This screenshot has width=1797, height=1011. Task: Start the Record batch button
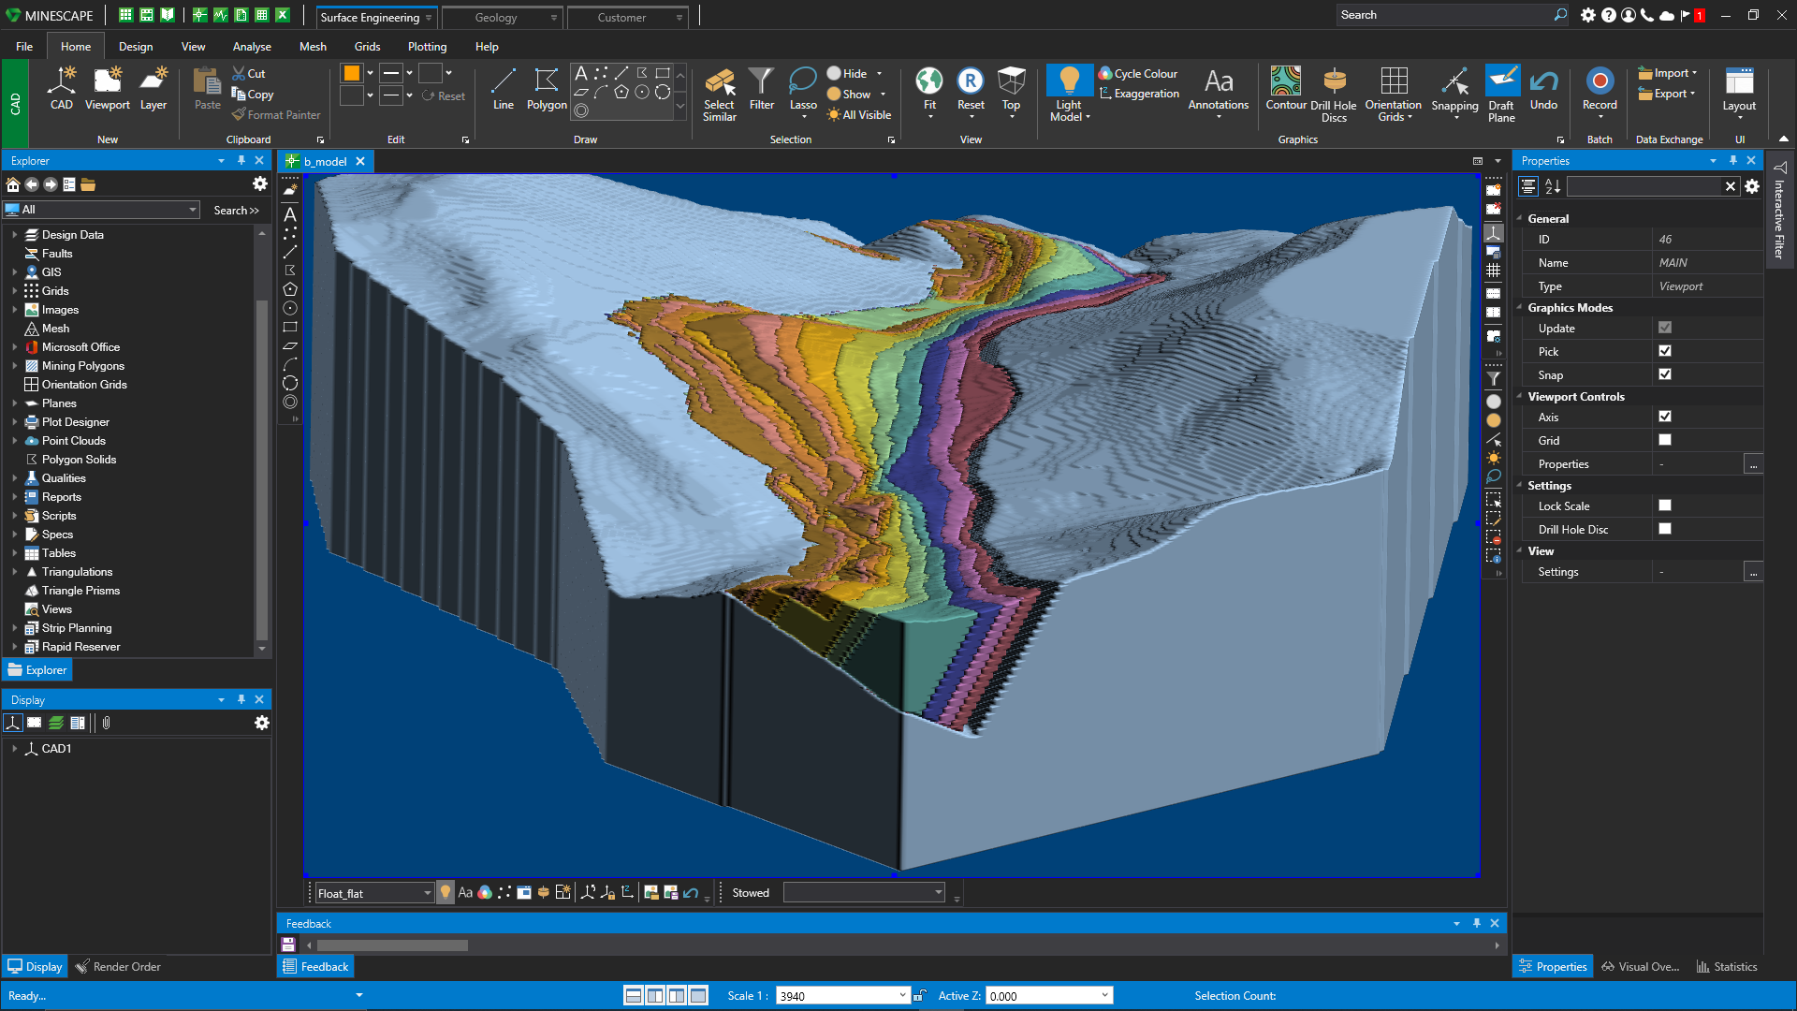point(1600,82)
